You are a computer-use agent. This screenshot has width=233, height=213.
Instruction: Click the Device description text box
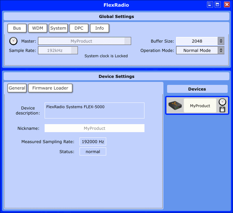(x=95, y=110)
